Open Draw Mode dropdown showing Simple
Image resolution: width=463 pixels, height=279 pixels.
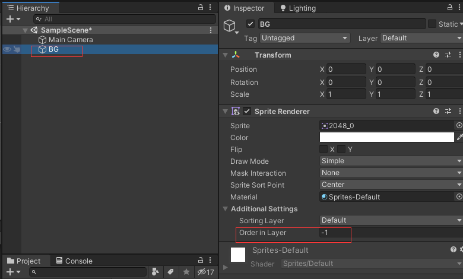click(x=391, y=161)
